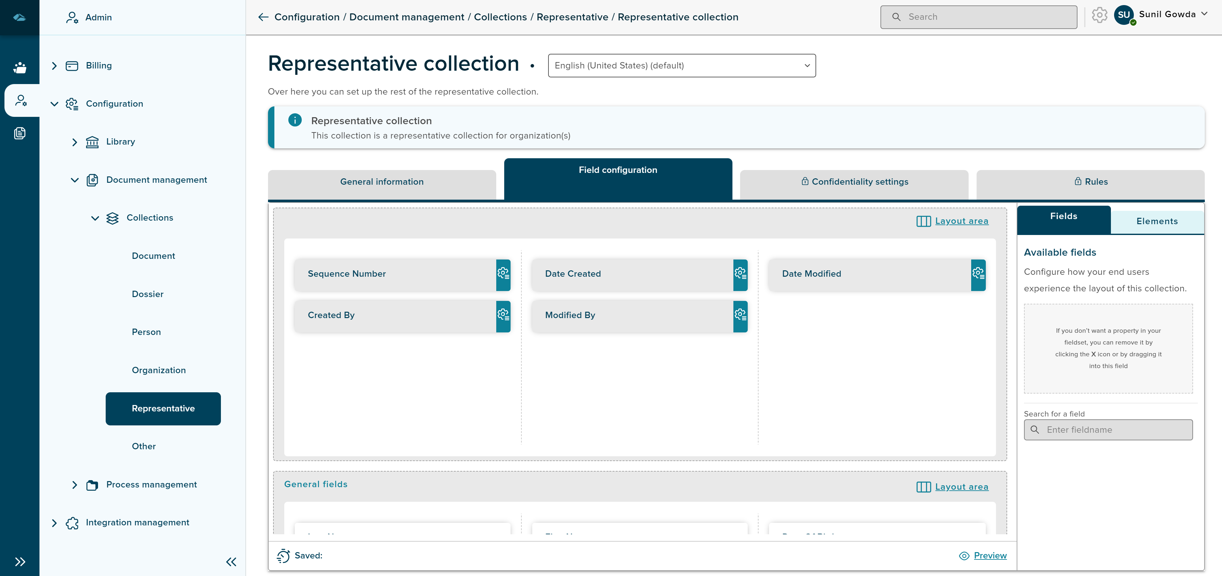Viewport: 1222px width, 576px height.
Task: Click the info icon in collection banner
Action: pos(294,120)
